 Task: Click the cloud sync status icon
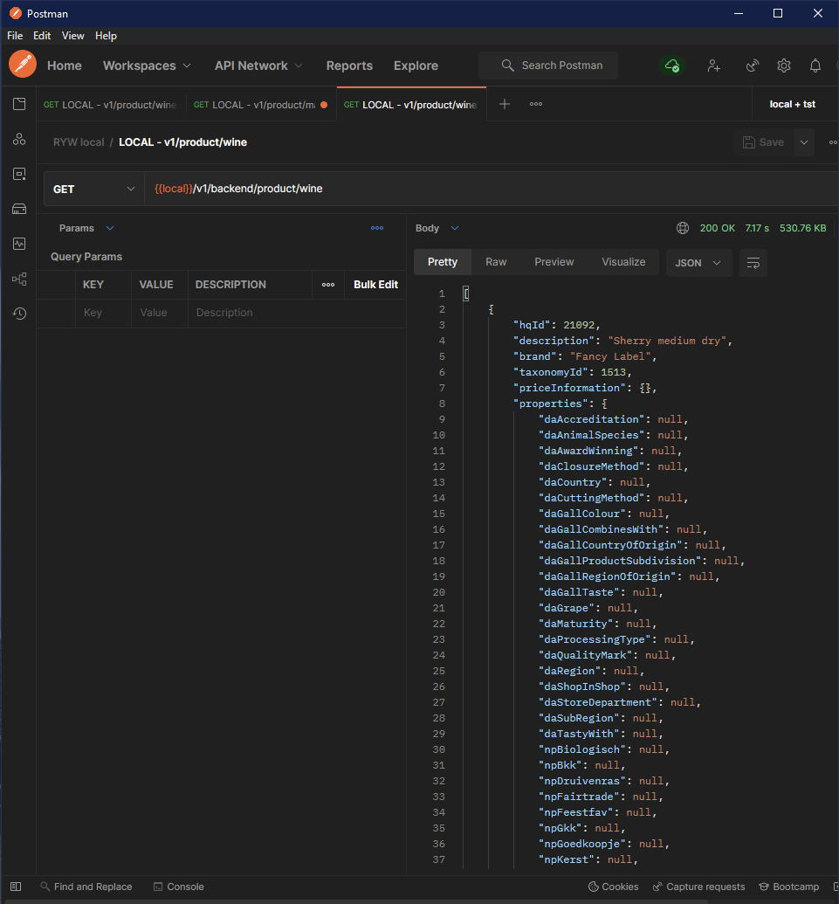click(x=672, y=66)
